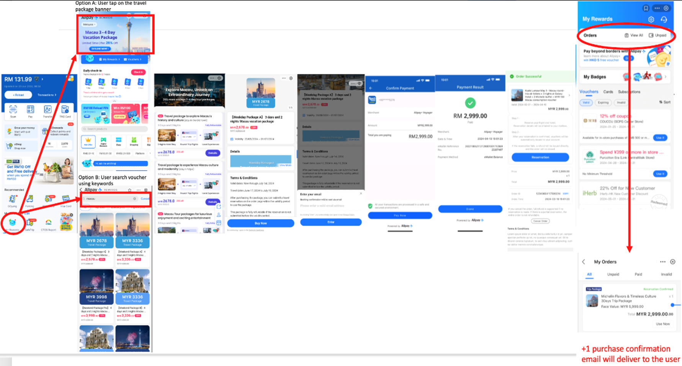The width and height of the screenshot is (682, 366).
Task: Switch to the Subscriptions tab
Action: point(629,92)
